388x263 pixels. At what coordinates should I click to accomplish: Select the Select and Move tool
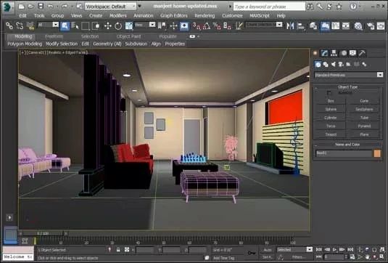pyautogui.click(x=108, y=25)
